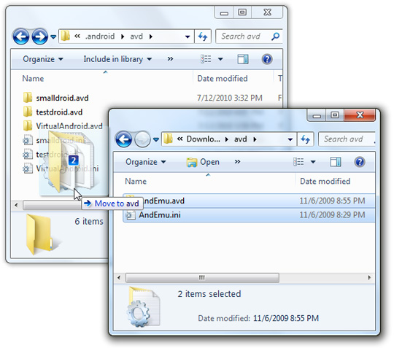Go forward in the .android avd window
394x348 pixels.
[39, 36]
